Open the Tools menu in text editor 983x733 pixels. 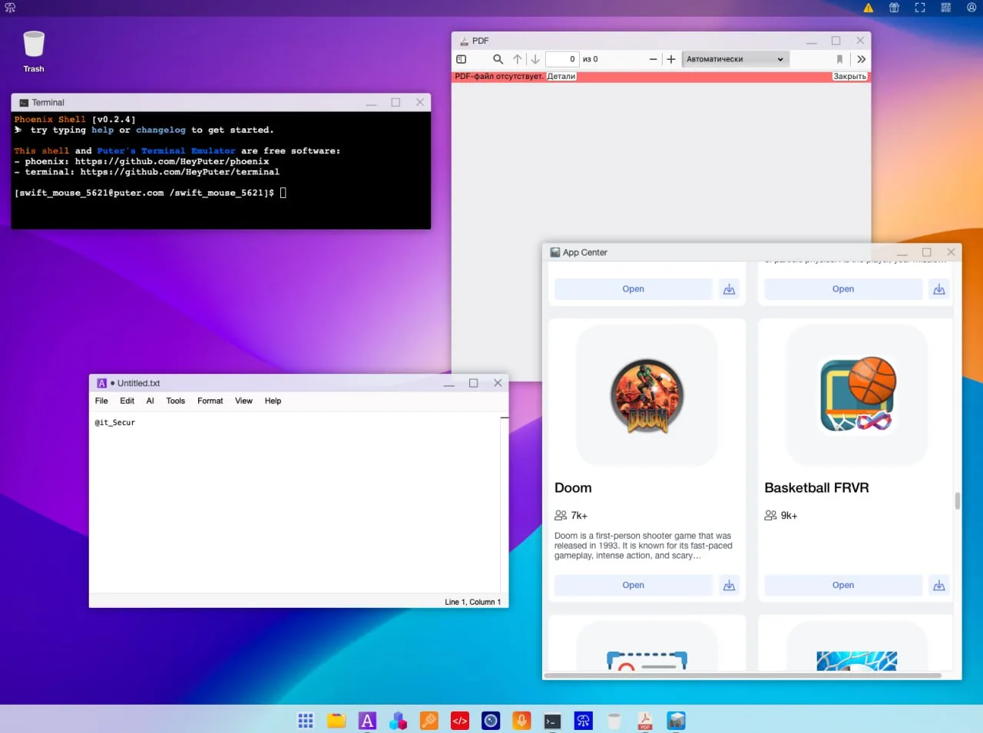[175, 401]
